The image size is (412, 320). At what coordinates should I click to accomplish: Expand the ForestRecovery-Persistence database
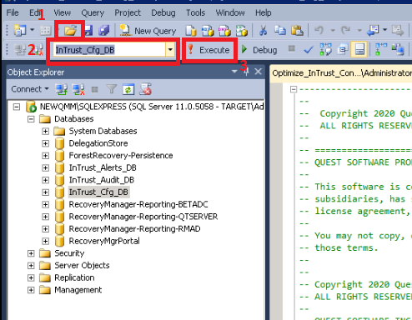point(45,156)
